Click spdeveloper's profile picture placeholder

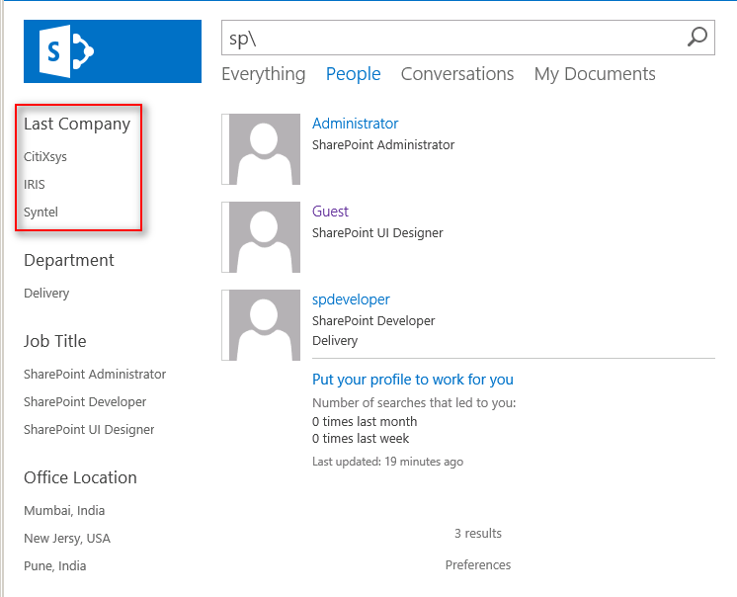pos(264,325)
